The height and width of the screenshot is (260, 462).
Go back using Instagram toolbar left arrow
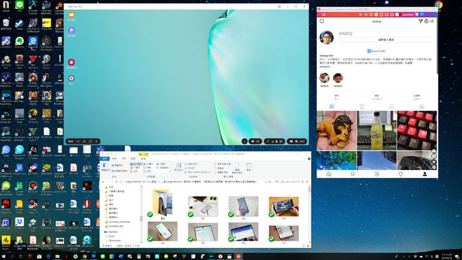[x=361, y=14]
